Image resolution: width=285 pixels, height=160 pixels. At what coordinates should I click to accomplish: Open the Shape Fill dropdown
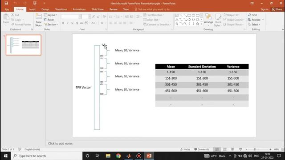(231, 15)
